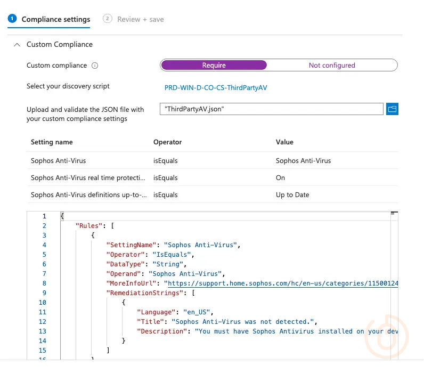The width and height of the screenshot is (424, 374).
Task: Click the step 1 number circle
Action: 12,19
